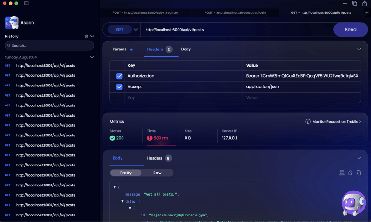Uncheck the Accept header checkbox
The height and width of the screenshot is (222, 371).
(119, 87)
